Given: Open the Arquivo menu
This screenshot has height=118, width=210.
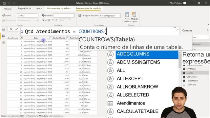Looking at the screenshot, I should click(x=8, y=9).
